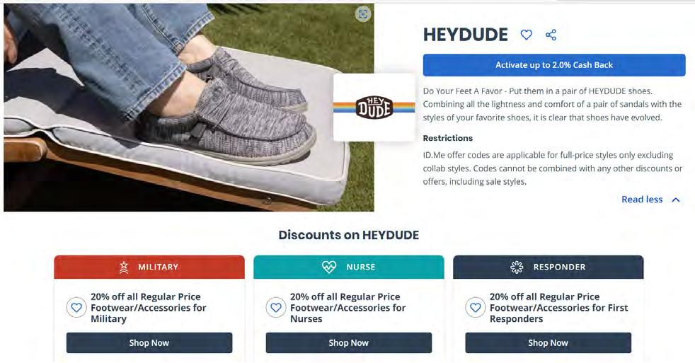Shop Now for the First Responders discount
The image size is (695, 363).
point(548,343)
